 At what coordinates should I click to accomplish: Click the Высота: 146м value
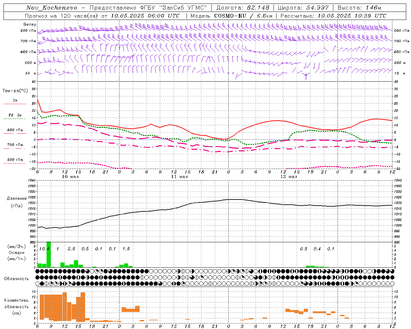click(359, 8)
